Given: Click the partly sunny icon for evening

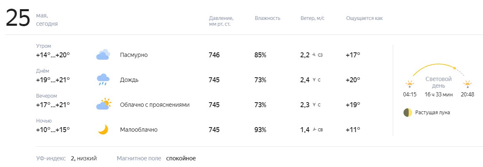Looking at the screenshot, I should pos(104,104).
